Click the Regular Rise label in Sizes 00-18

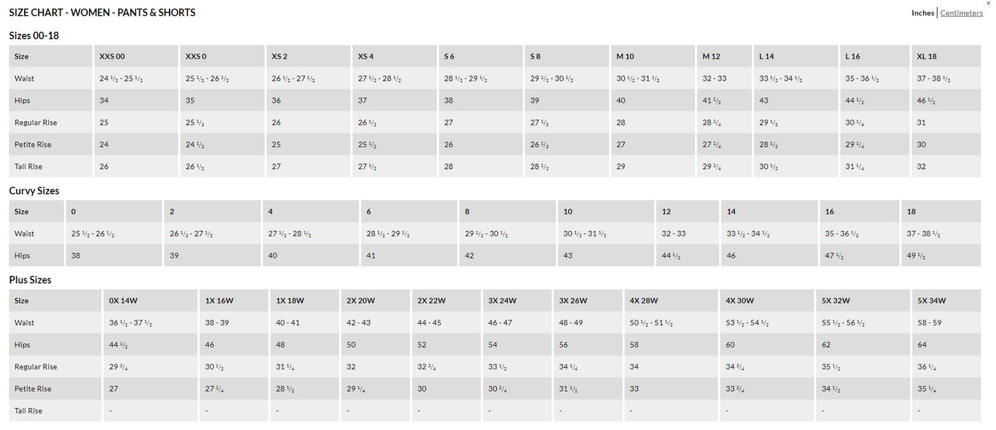pyautogui.click(x=36, y=123)
